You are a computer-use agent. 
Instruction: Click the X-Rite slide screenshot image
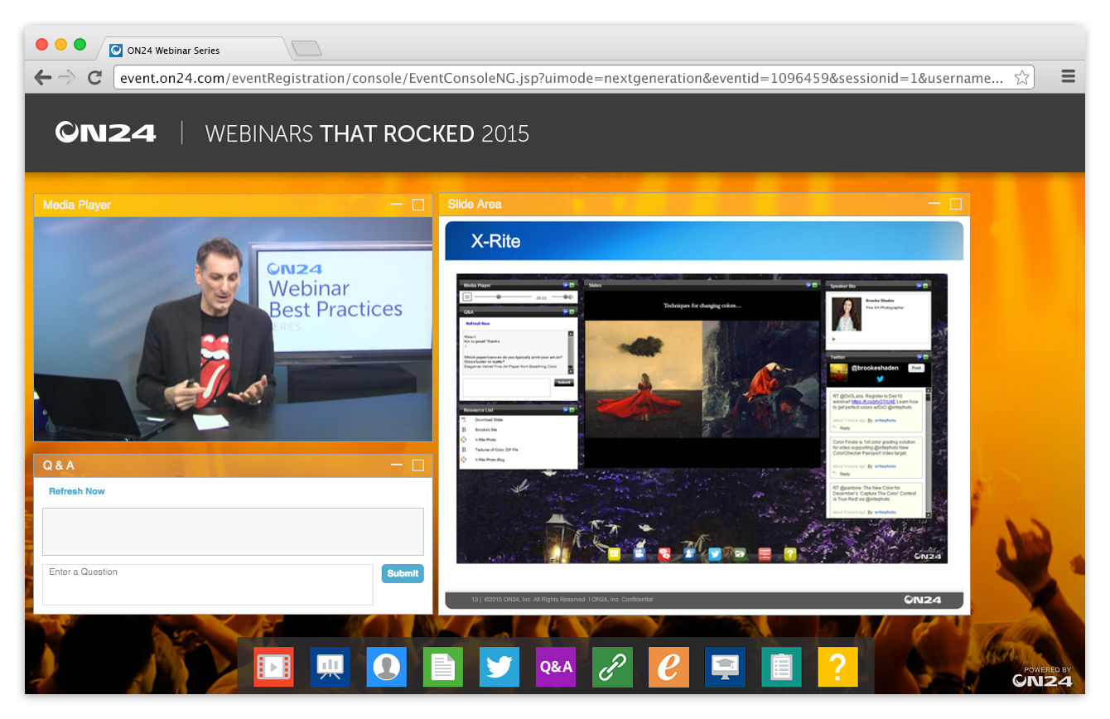702,418
